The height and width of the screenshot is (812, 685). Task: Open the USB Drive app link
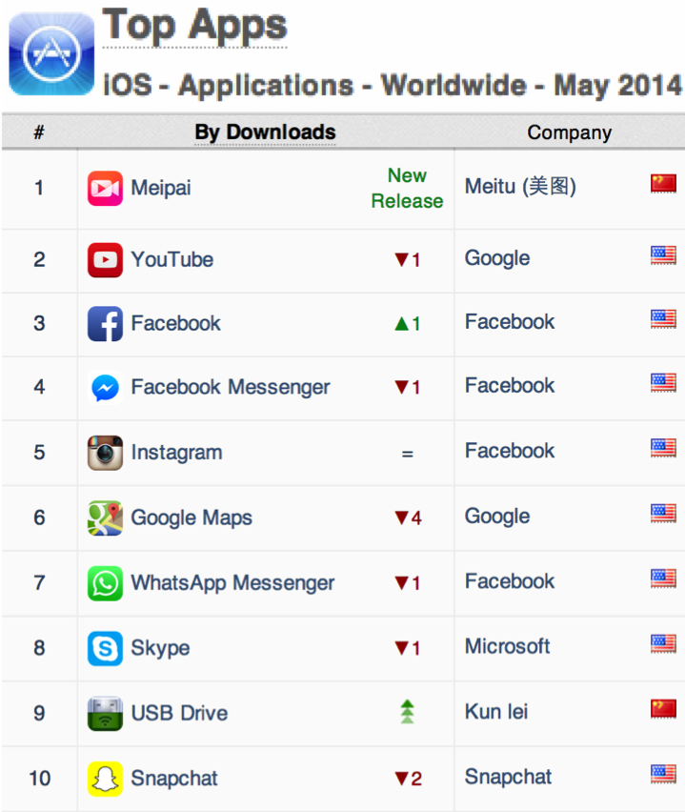pyautogui.click(x=179, y=714)
